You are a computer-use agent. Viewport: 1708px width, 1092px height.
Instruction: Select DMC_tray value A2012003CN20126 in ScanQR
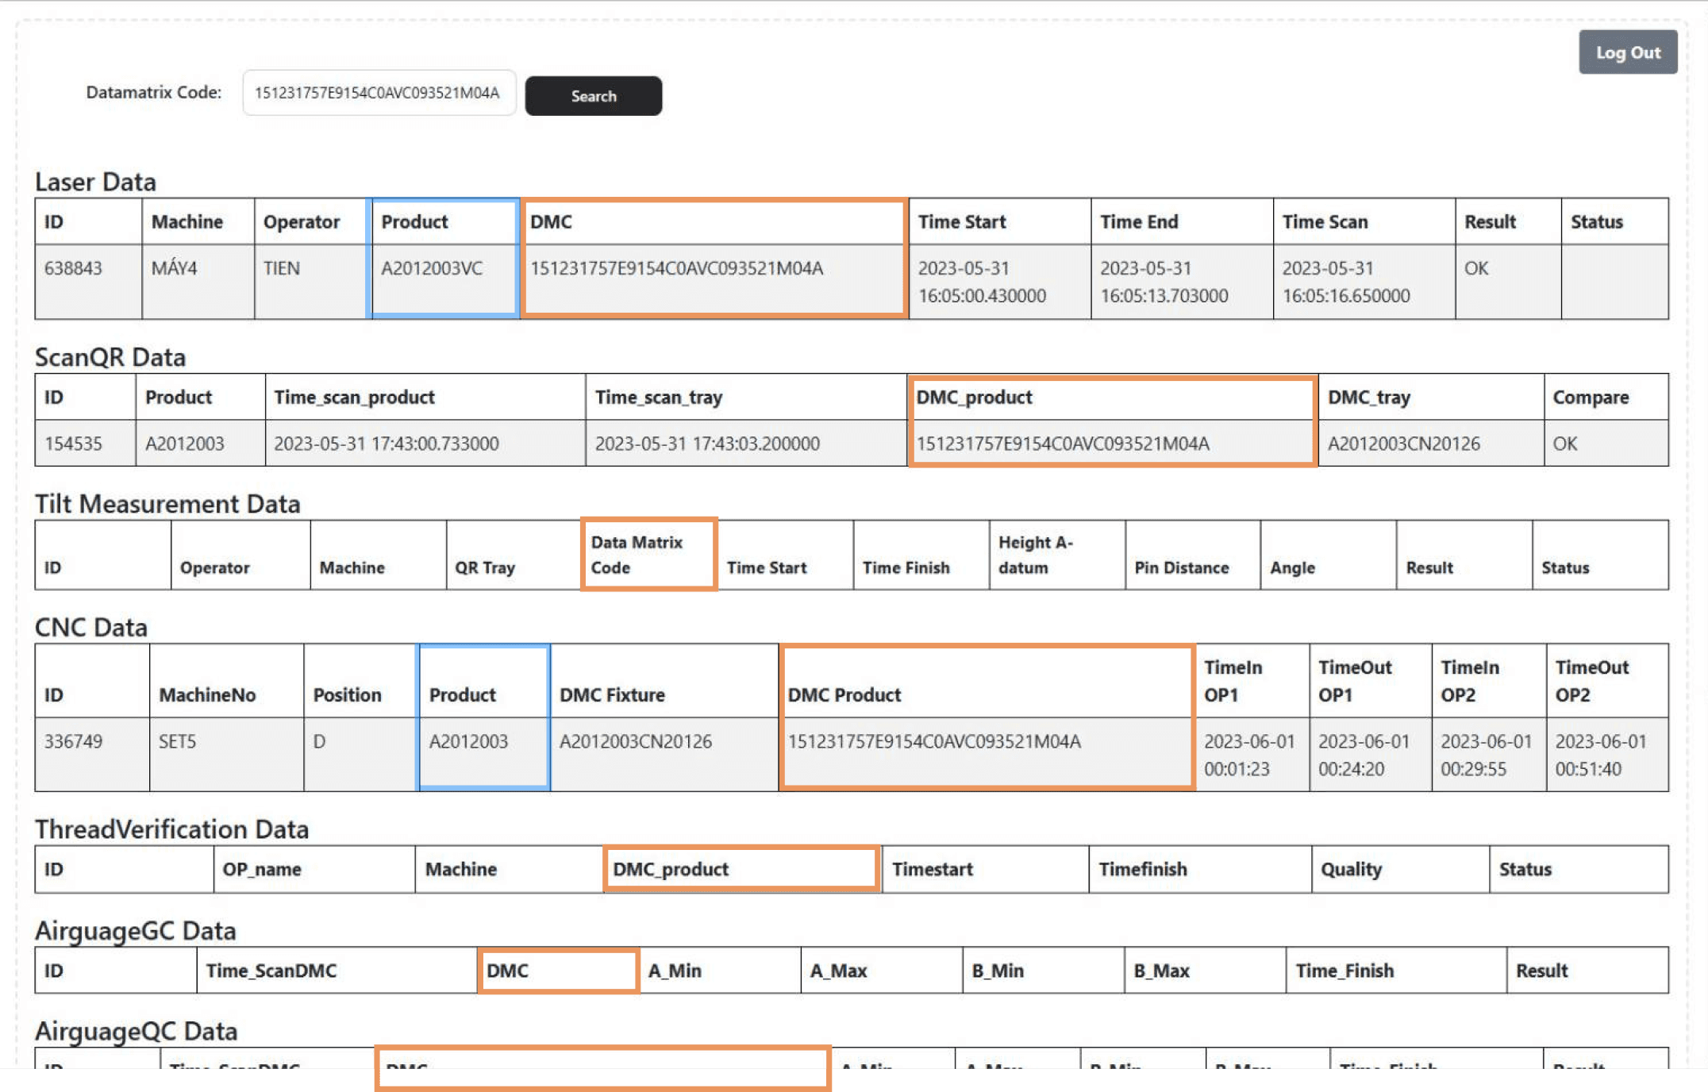(1403, 444)
